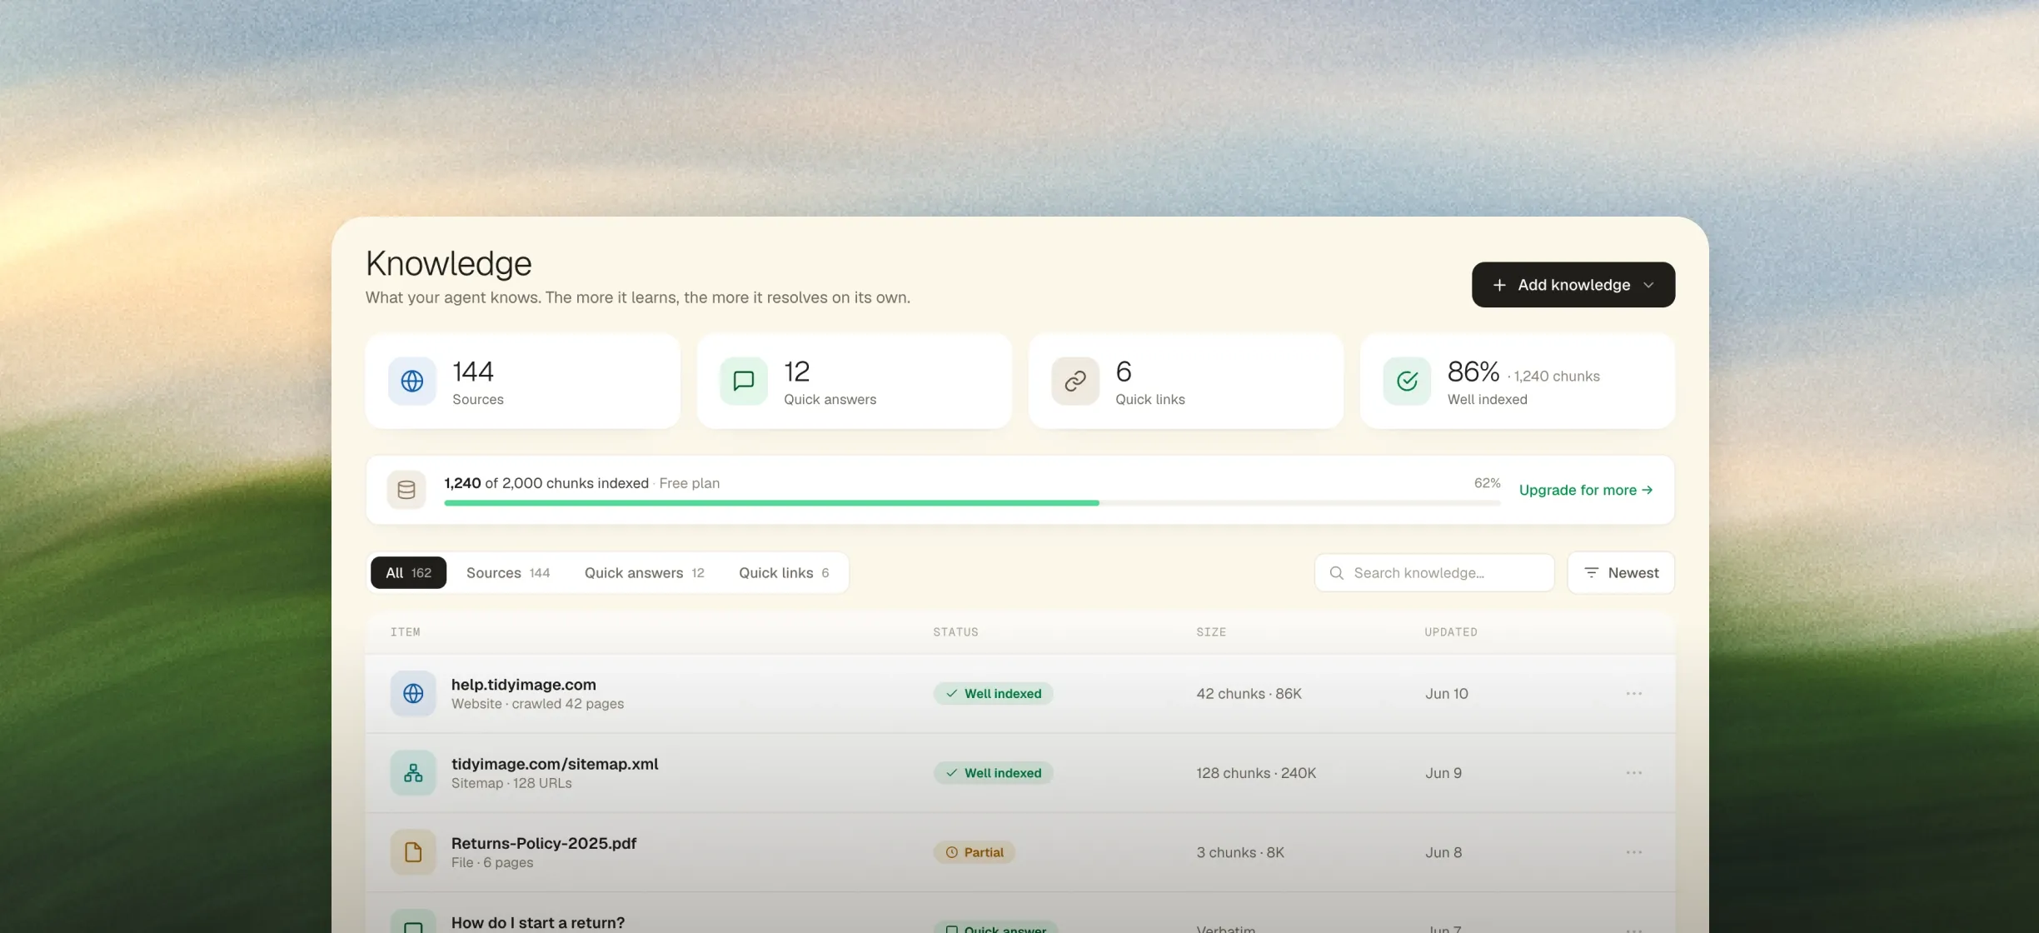Click the database icon beside chunks indexed
Screen dimensions: 2039x933
point(406,490)
